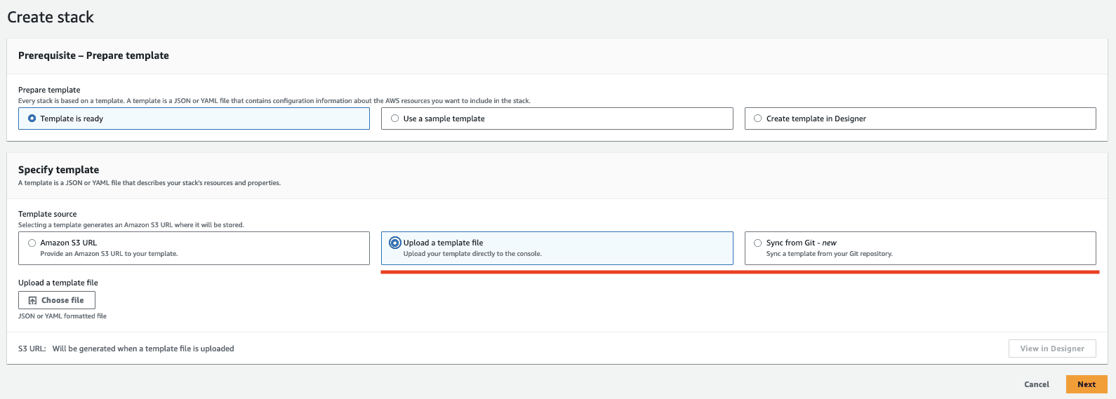Click the "Prepare template" field label
Image resolution: width=1116 pixels, height=399 pixels.
[49, 90]
